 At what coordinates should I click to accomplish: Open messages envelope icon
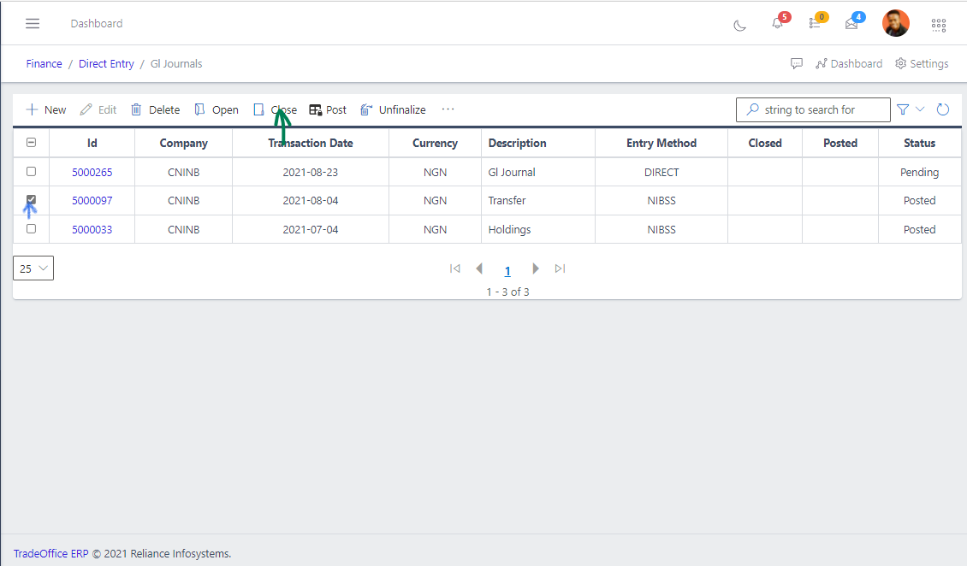851,24
